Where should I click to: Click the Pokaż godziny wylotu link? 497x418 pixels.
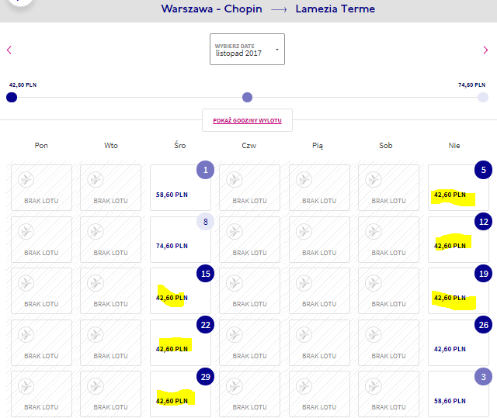click(247, 120)
